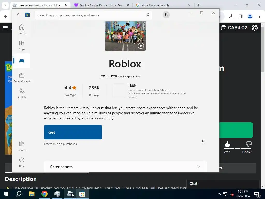265x199 pixels.
Task: Open Roblox site settings gear
Action: point(255,27)
